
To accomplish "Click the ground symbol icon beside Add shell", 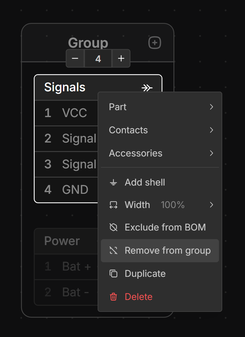I will pos(113,183).
